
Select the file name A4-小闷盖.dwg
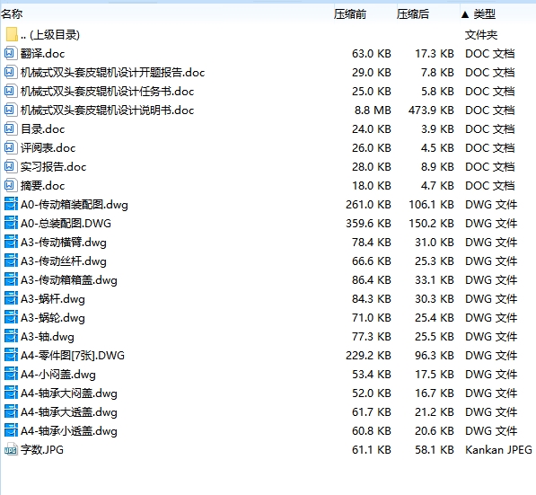point(58,375)
